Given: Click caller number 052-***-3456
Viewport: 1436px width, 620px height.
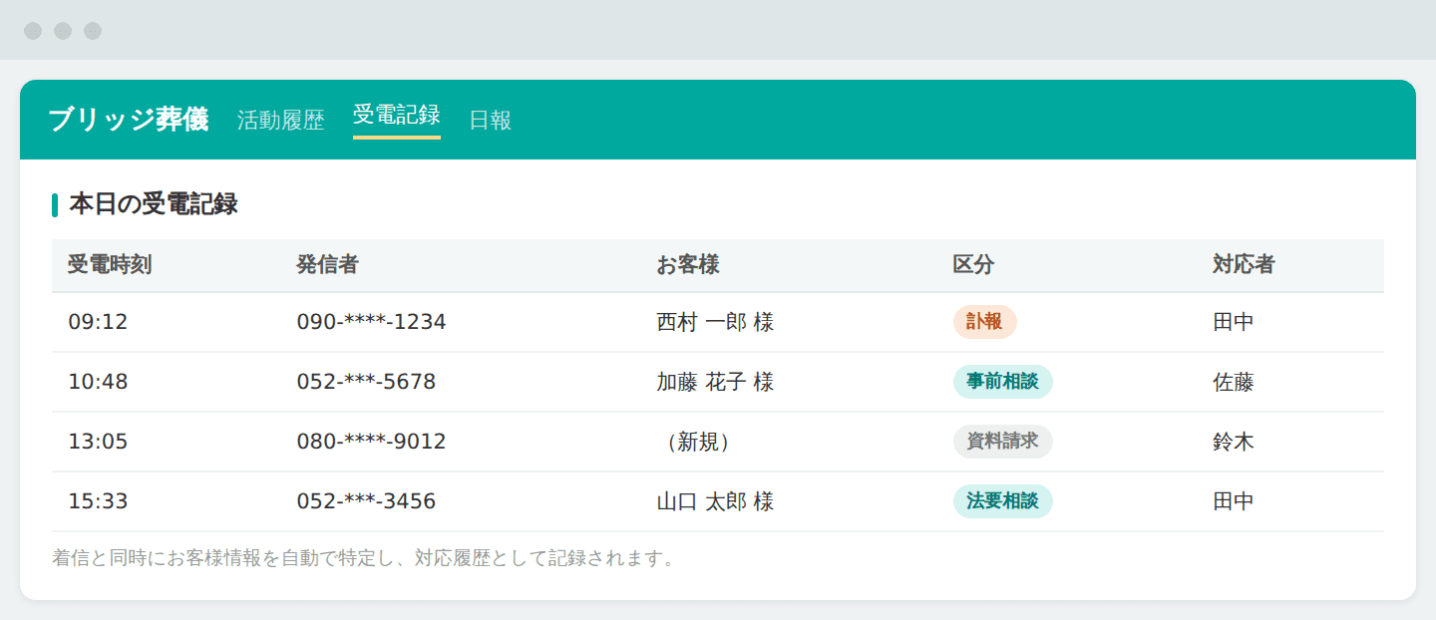Looking at the screenshot, I should (x=366, y=501).
